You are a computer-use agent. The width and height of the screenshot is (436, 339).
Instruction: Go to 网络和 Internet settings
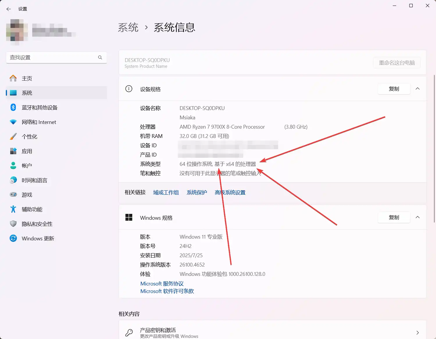point(56,122)
